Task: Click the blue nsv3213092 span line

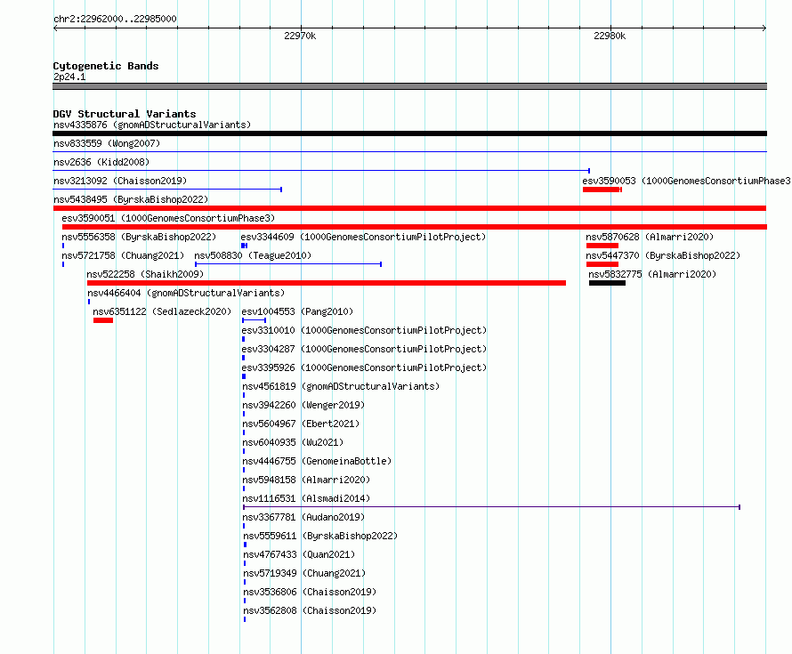Action: point(167,190)
